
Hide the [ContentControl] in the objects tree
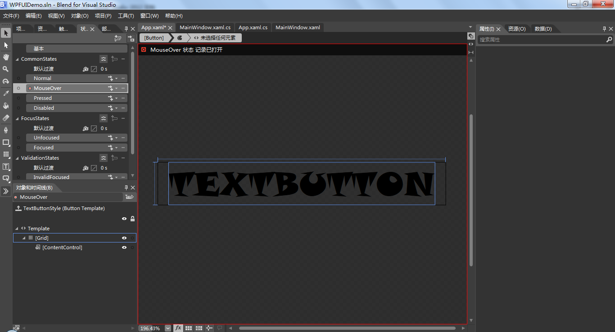point(124,247)
